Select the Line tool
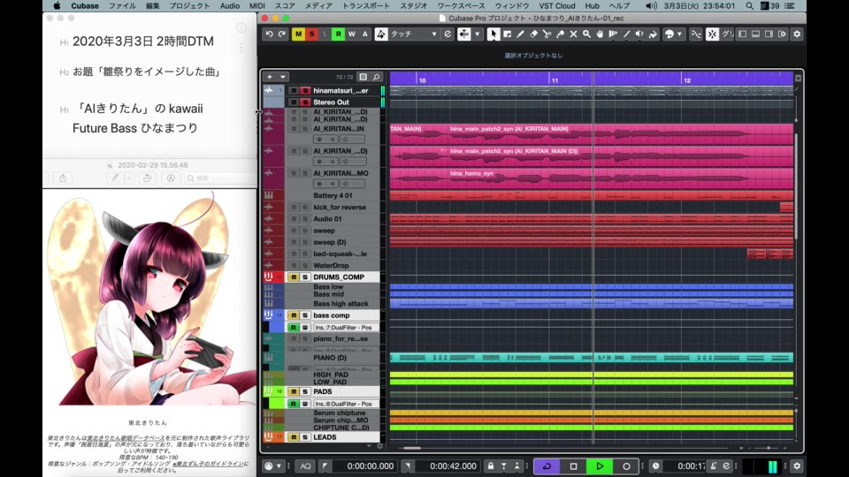 tap(626, 34)
